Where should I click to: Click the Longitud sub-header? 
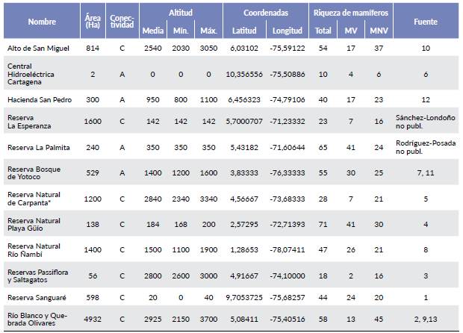point(287,31)
